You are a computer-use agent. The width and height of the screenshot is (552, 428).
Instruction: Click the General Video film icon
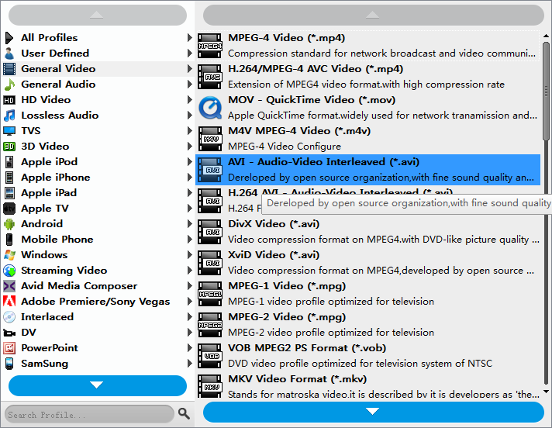click(x=9, y=69)
